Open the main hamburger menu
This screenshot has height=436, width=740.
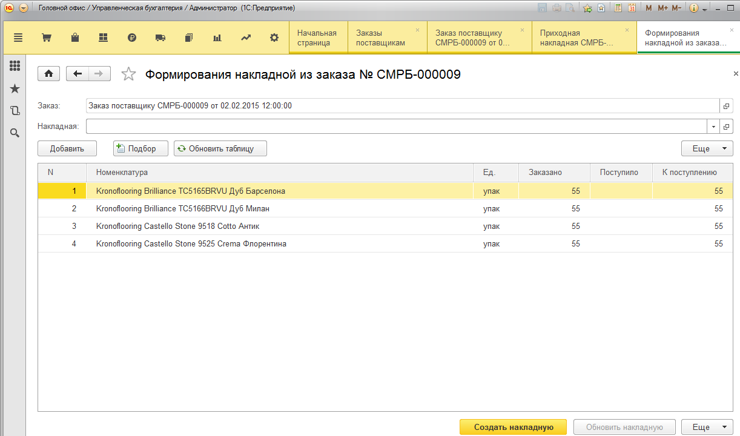(x=18, y=38)
